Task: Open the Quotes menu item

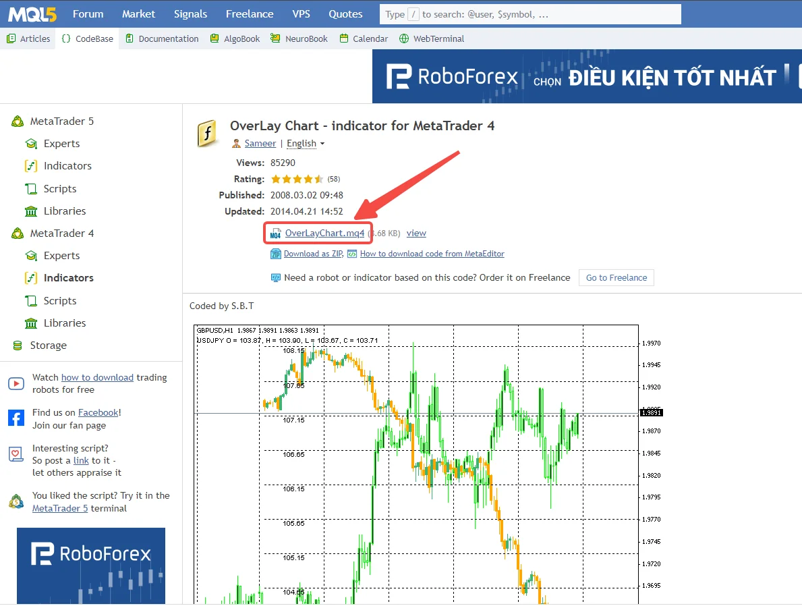Action: pyautogui.click(x=346, y=14)
